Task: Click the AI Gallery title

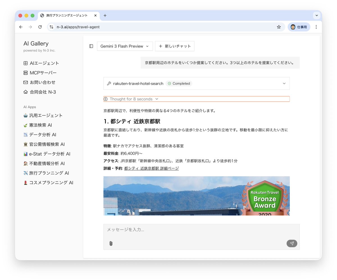Action: [x=36, y=44]
